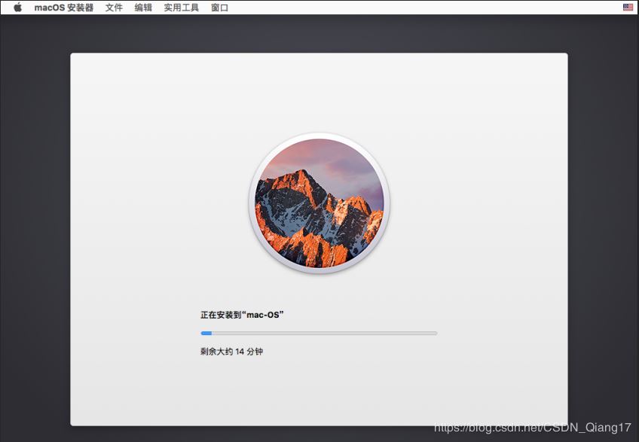The image size is (639, 442).
Task: Click the US flag input source icon
Action: [628, 8]
